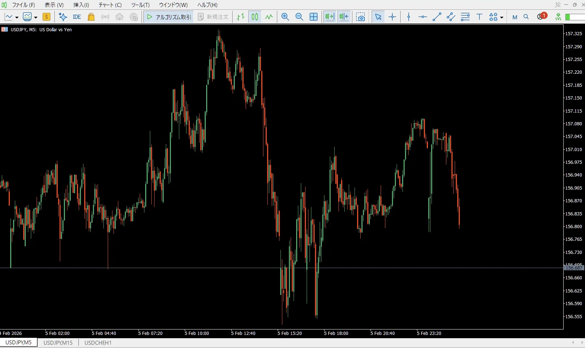Click the green connection status bar

575,17
